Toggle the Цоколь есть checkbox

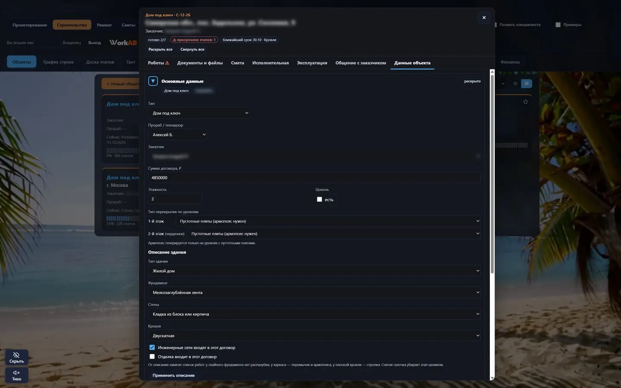tap(320, 200)
